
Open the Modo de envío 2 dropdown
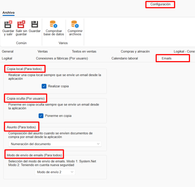55,172
